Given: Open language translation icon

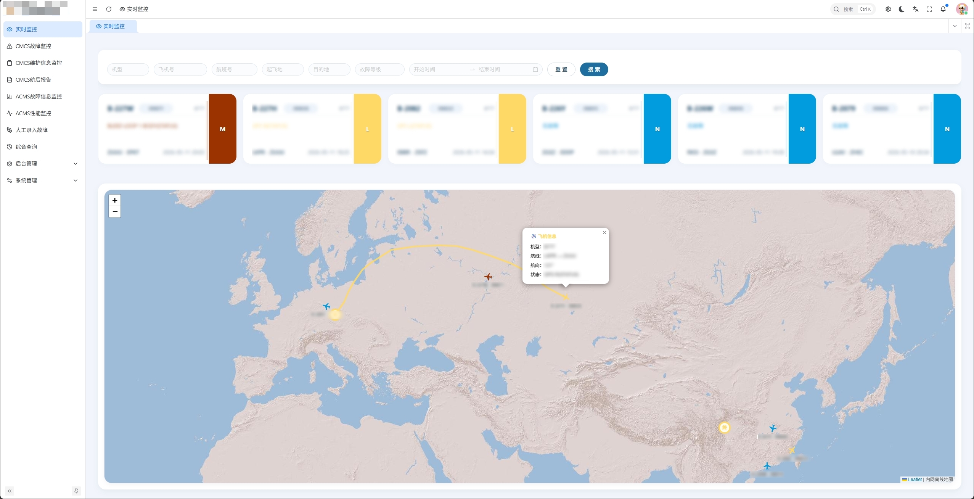Looking at the screenshot, I should click(916, 9).
